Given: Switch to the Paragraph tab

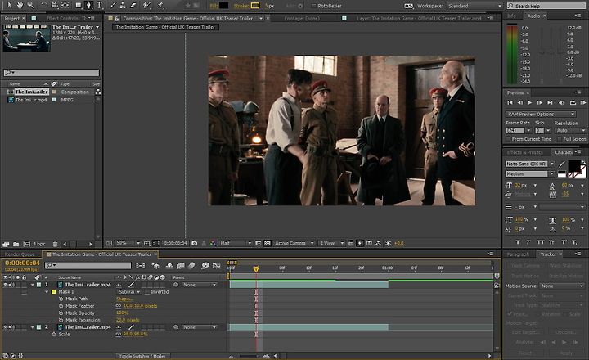Looking at the screenshot, I should click(518, 254).
